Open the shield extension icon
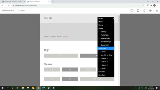This screenshot has width=160, height=90. pyautogui.click(x=148, y=5)
